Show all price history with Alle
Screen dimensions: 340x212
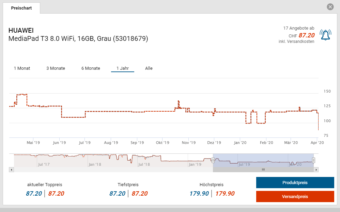[x=149, y=68]
